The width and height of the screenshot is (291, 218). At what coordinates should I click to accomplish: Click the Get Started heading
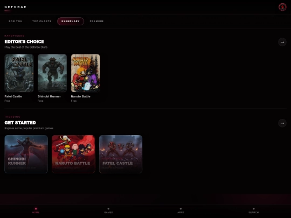20,123
